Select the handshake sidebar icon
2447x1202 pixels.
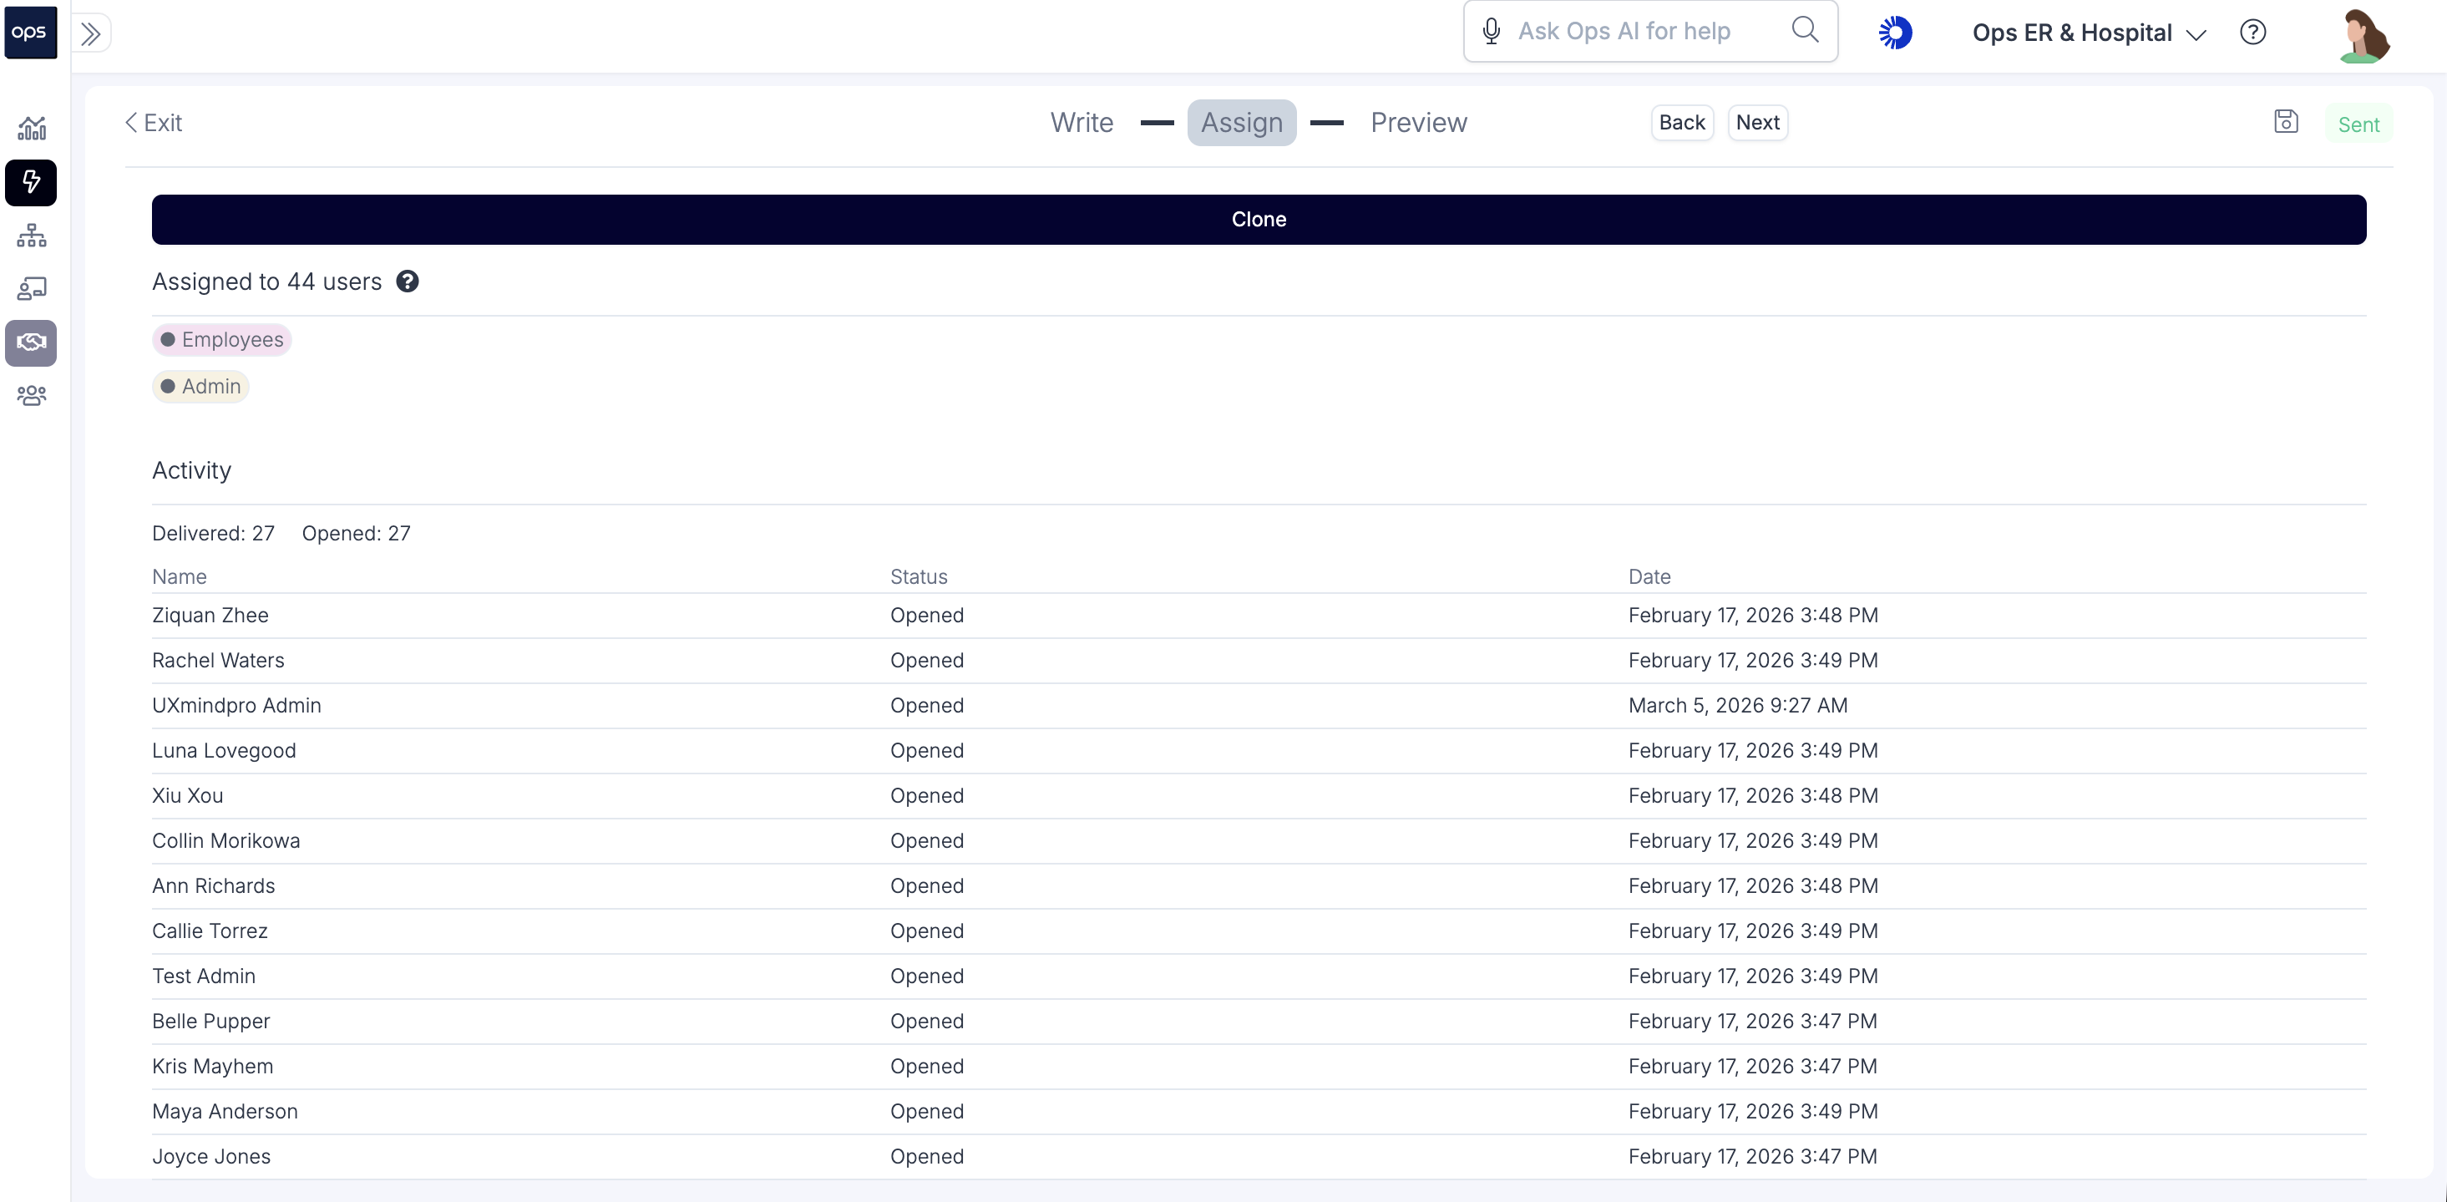click(x=32, y=342)
